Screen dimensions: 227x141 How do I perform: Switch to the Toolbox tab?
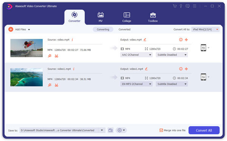(153, 17)
